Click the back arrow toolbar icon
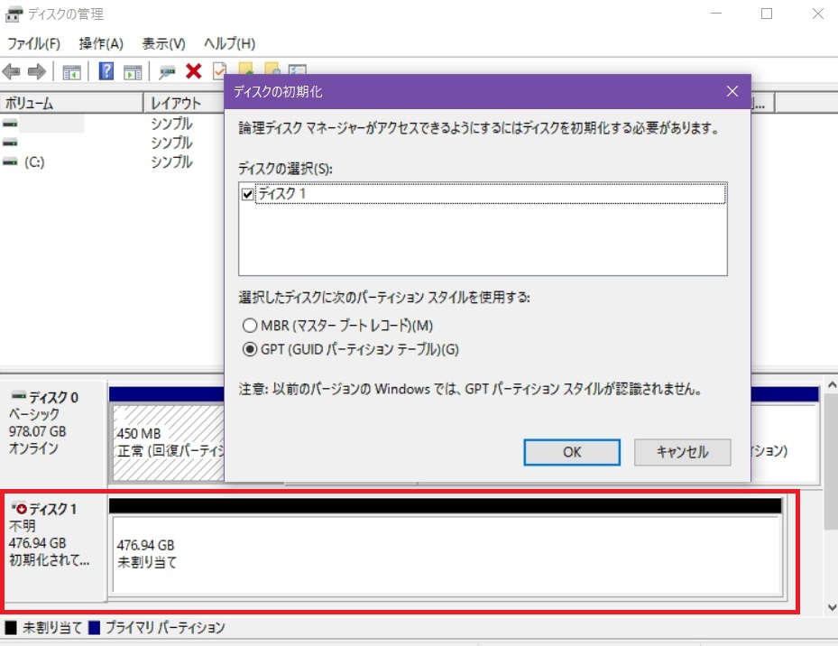This screenshot has height=646, width=838. coord(11,71)
